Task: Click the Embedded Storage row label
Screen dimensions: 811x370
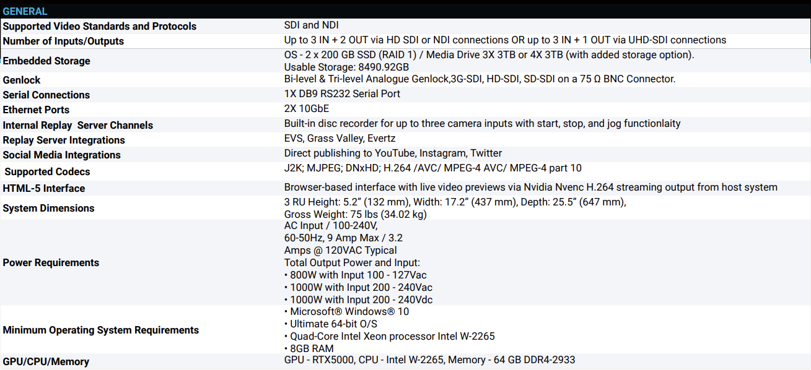Action: click(x=46, y=61)
